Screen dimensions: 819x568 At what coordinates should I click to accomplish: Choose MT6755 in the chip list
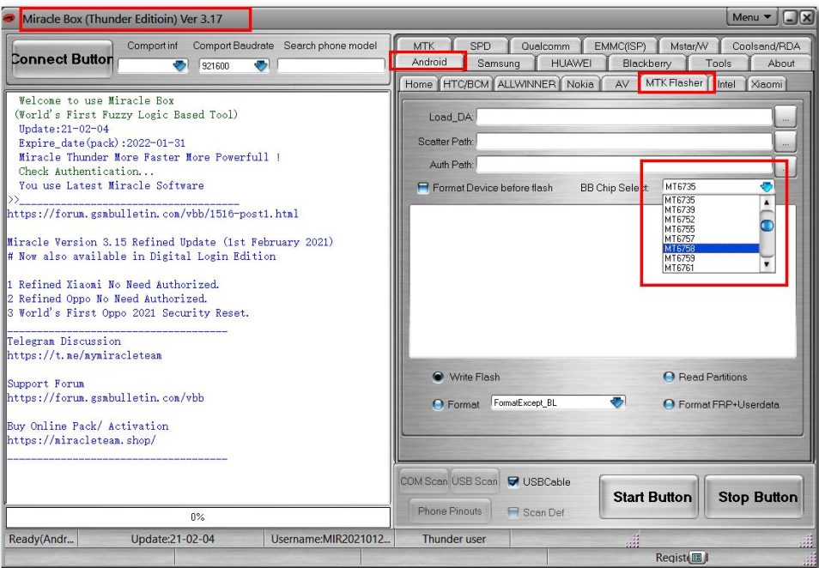pyautogui.click(x=710, y=229)
